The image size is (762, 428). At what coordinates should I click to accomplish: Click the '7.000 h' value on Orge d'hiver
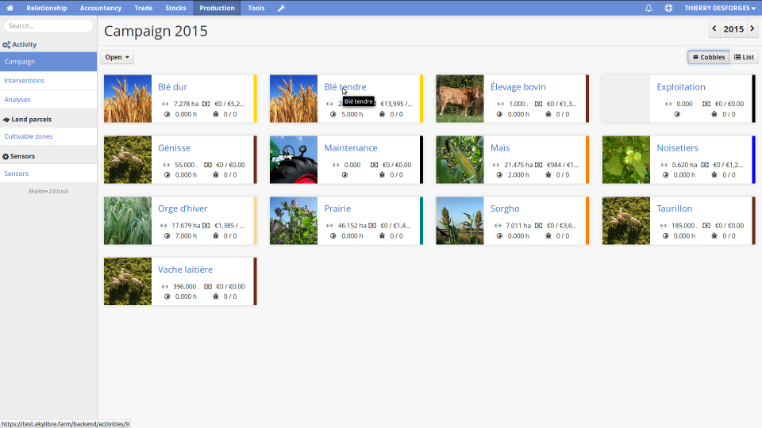click(186, 236)
